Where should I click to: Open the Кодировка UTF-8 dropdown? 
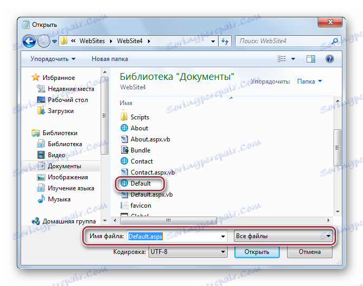[x=188, y=252]
